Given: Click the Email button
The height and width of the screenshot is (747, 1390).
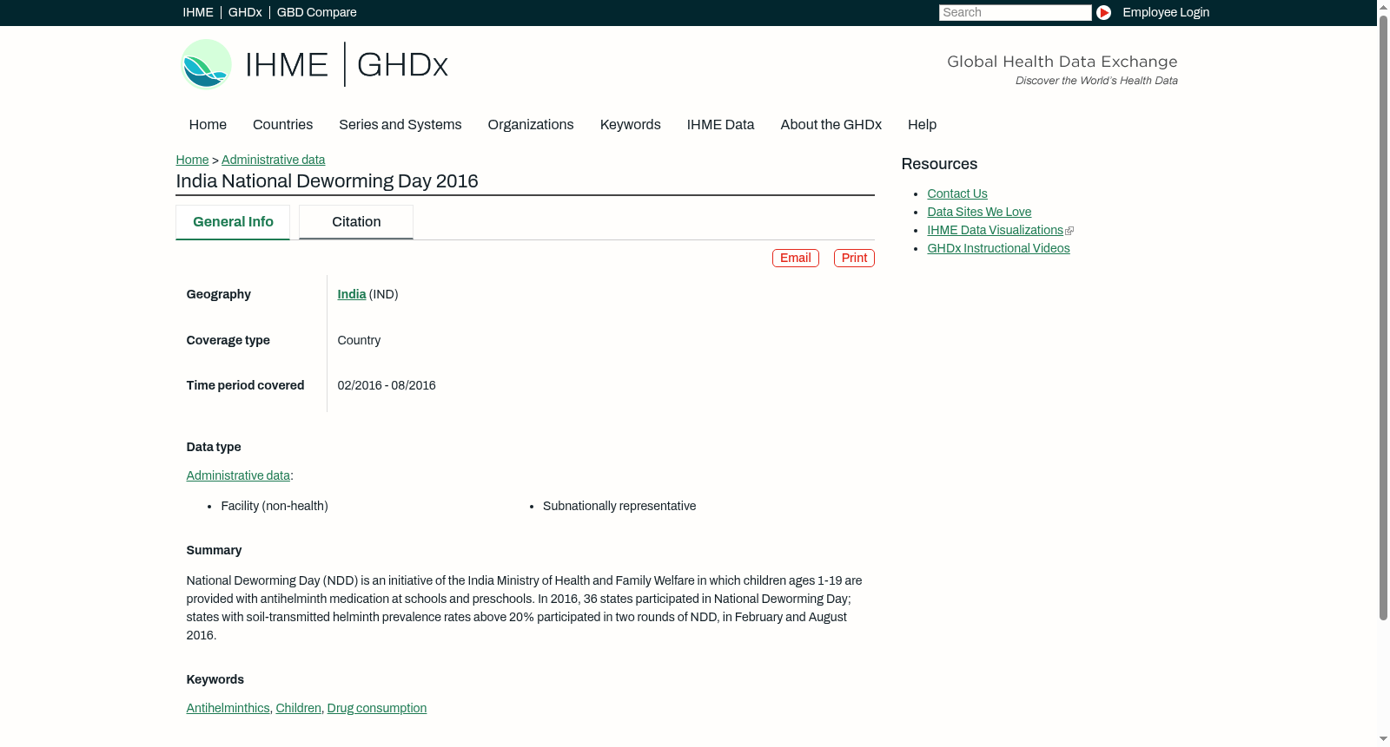Looking at the screenshot, I should point(796,259).
